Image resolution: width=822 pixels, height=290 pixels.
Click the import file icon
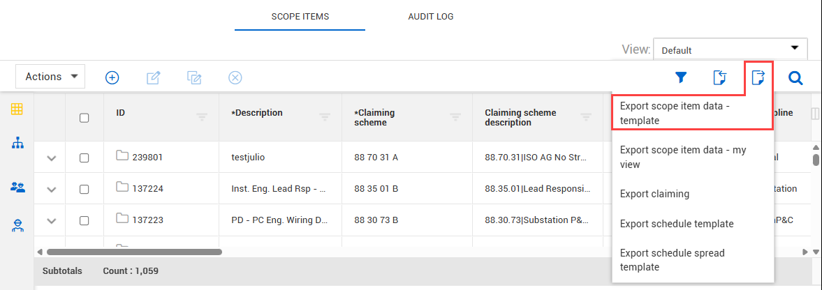coord(720,77)
